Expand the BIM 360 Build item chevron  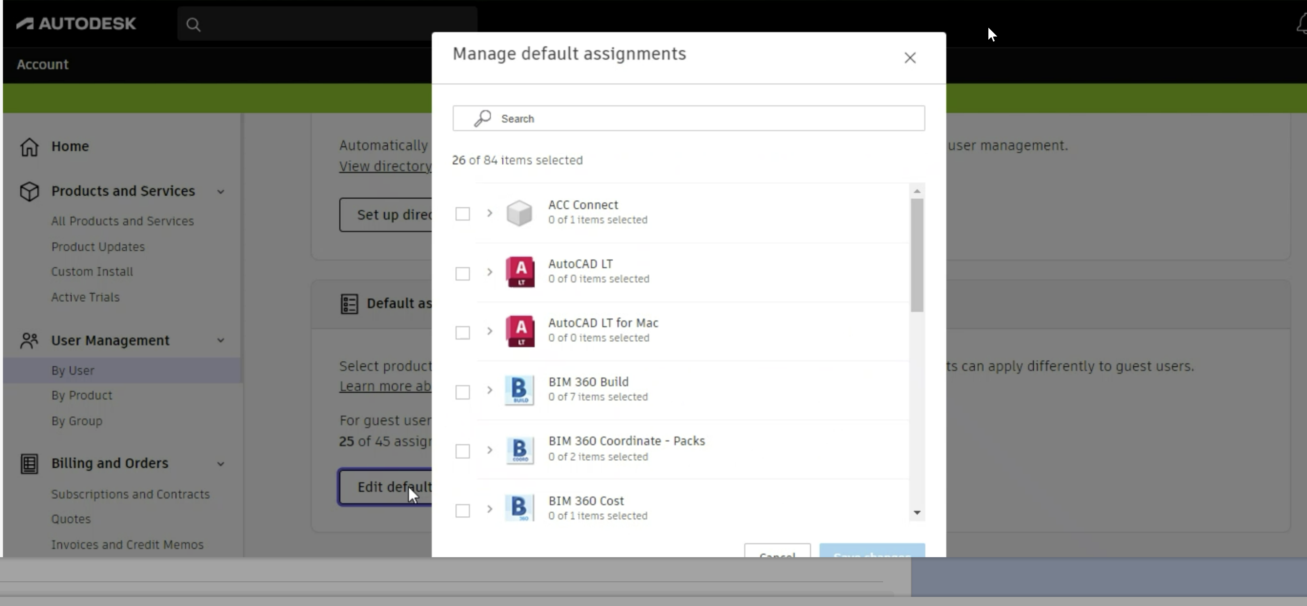click(x=489, y=390)
